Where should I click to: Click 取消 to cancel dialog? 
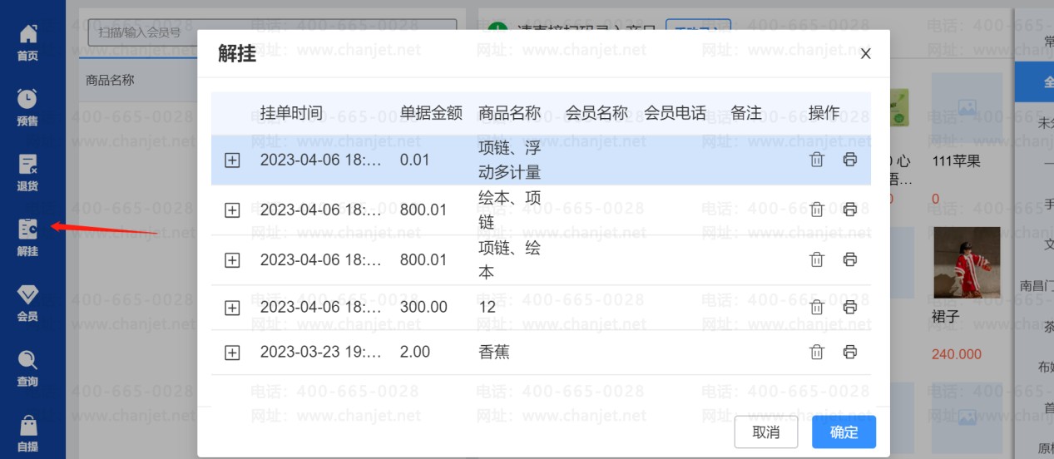pyautogui.click(x=766, y=432)
